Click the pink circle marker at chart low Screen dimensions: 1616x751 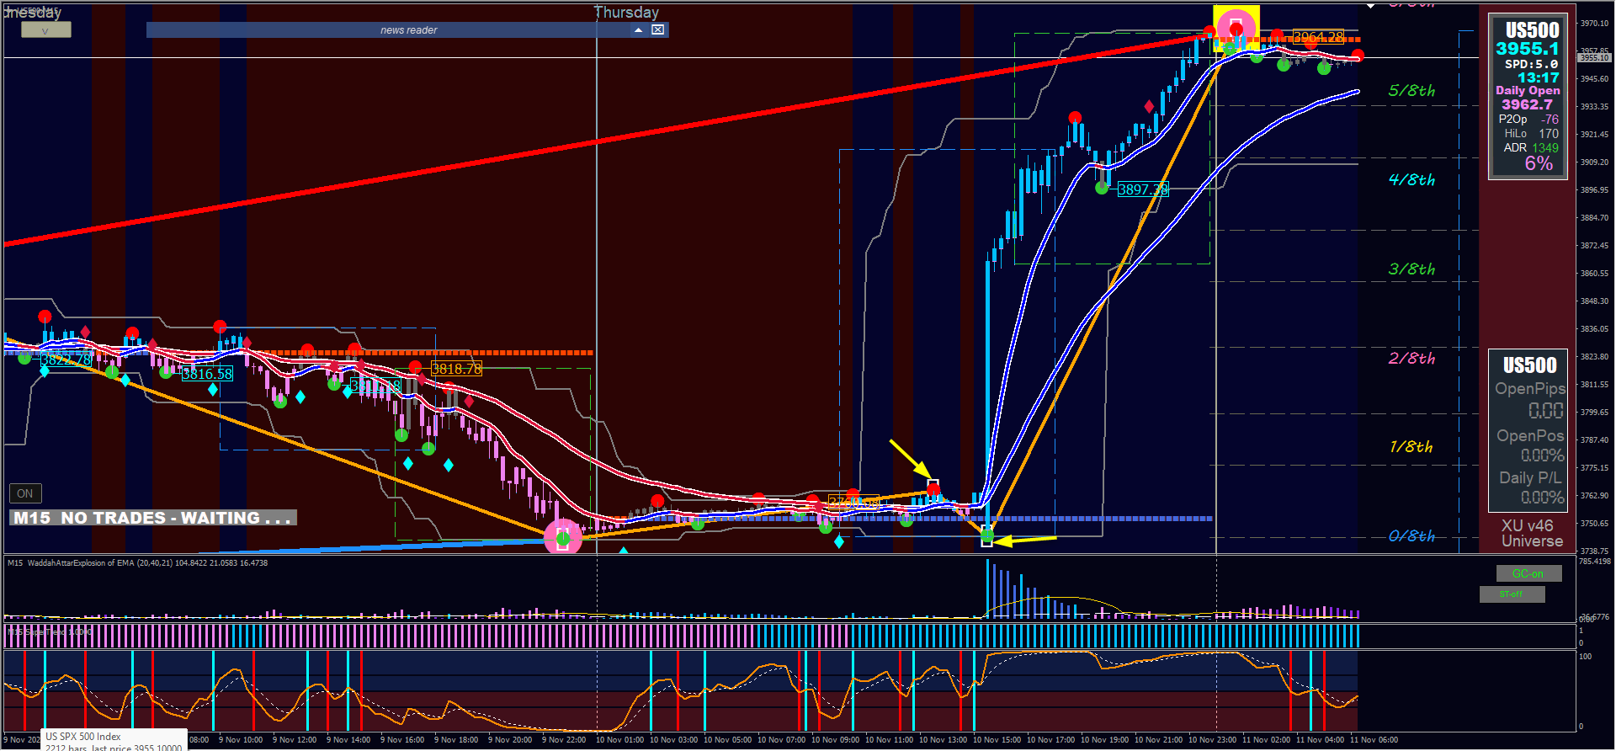pos(563,537)
